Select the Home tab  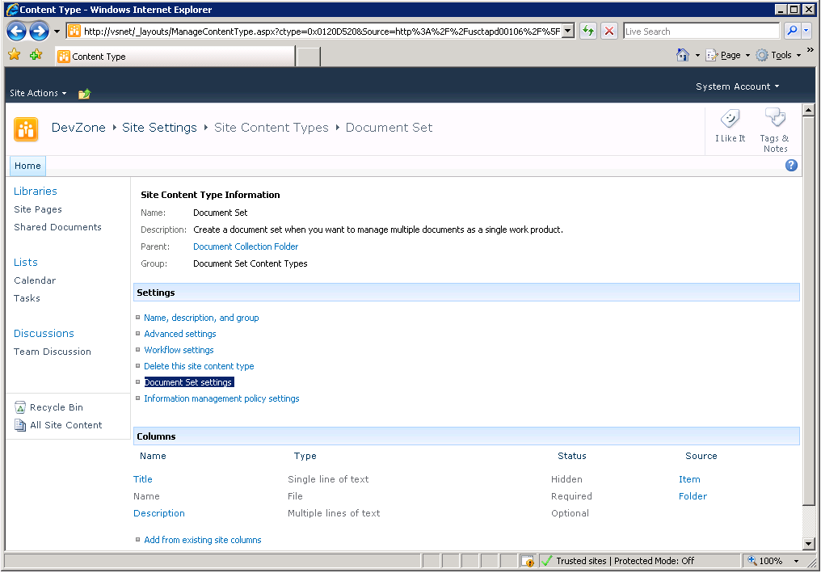click(x=27, y=165)
